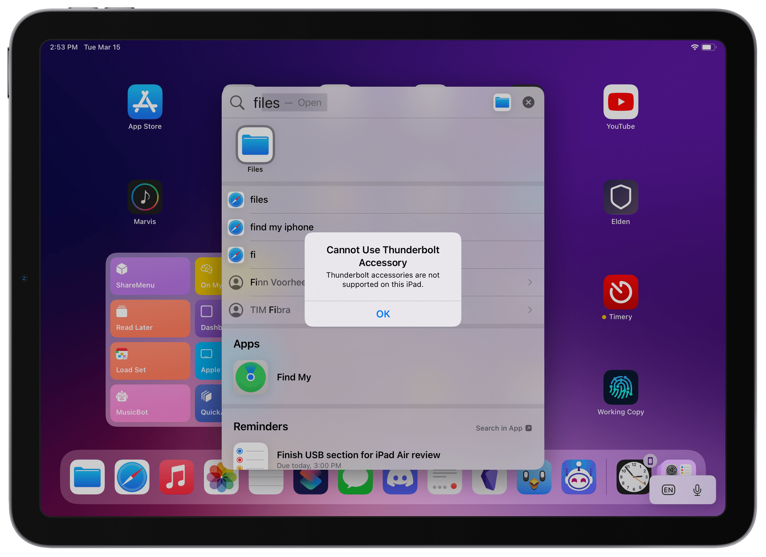
Task: Click the EN keyboard language button
Action: click(668, 490)
